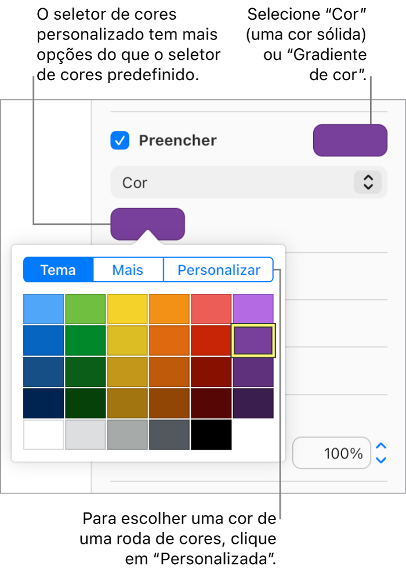Switch to the Mais tab
The width and height of the screenshot is (406, 574).
pyautogui.click(x=128, y=270)
